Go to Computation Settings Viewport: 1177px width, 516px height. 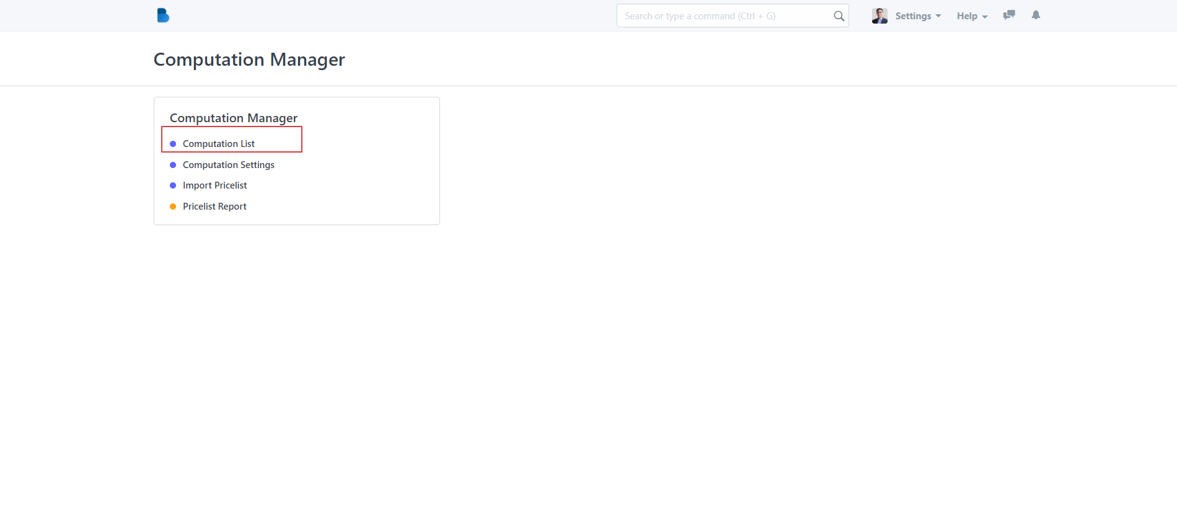click(228, 165)
